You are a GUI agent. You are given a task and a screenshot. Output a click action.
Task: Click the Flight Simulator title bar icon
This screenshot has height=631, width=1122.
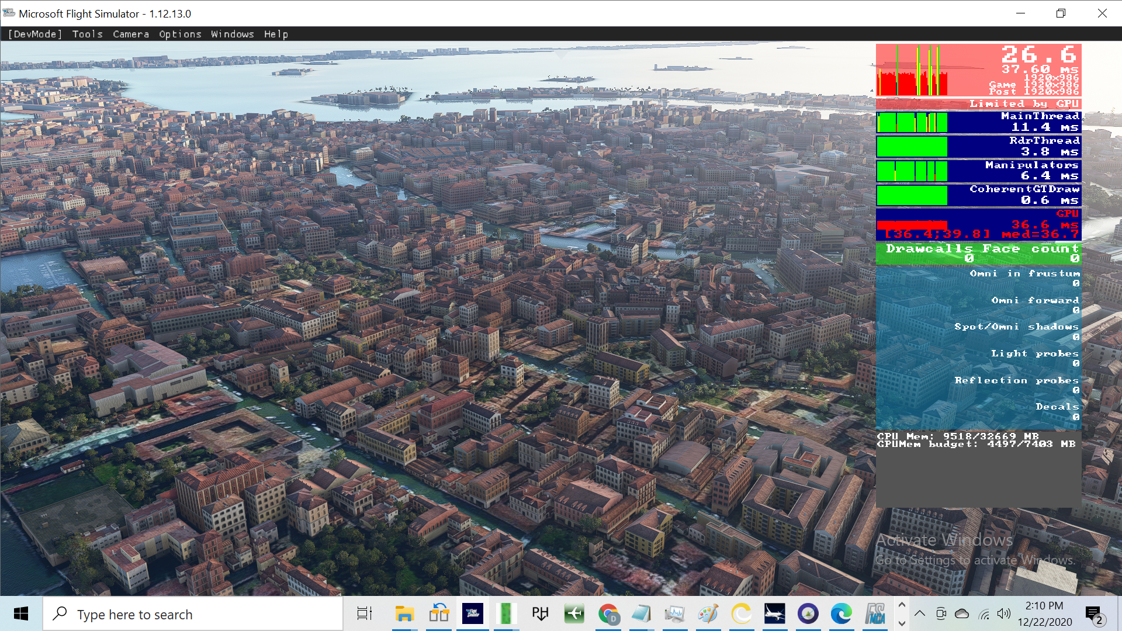(x=9, y=13)
